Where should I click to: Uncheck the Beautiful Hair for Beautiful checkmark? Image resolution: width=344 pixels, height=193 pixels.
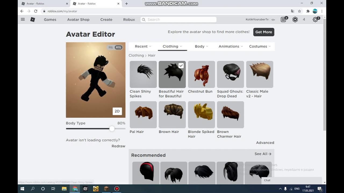(181, 65)
